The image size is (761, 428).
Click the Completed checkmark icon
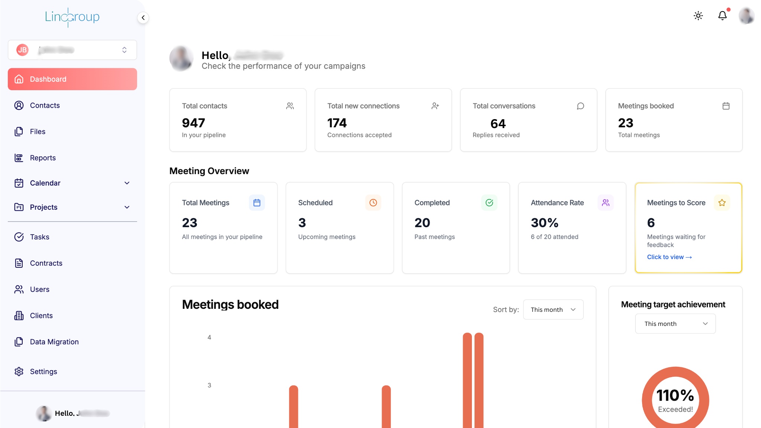tap(489, 203)
